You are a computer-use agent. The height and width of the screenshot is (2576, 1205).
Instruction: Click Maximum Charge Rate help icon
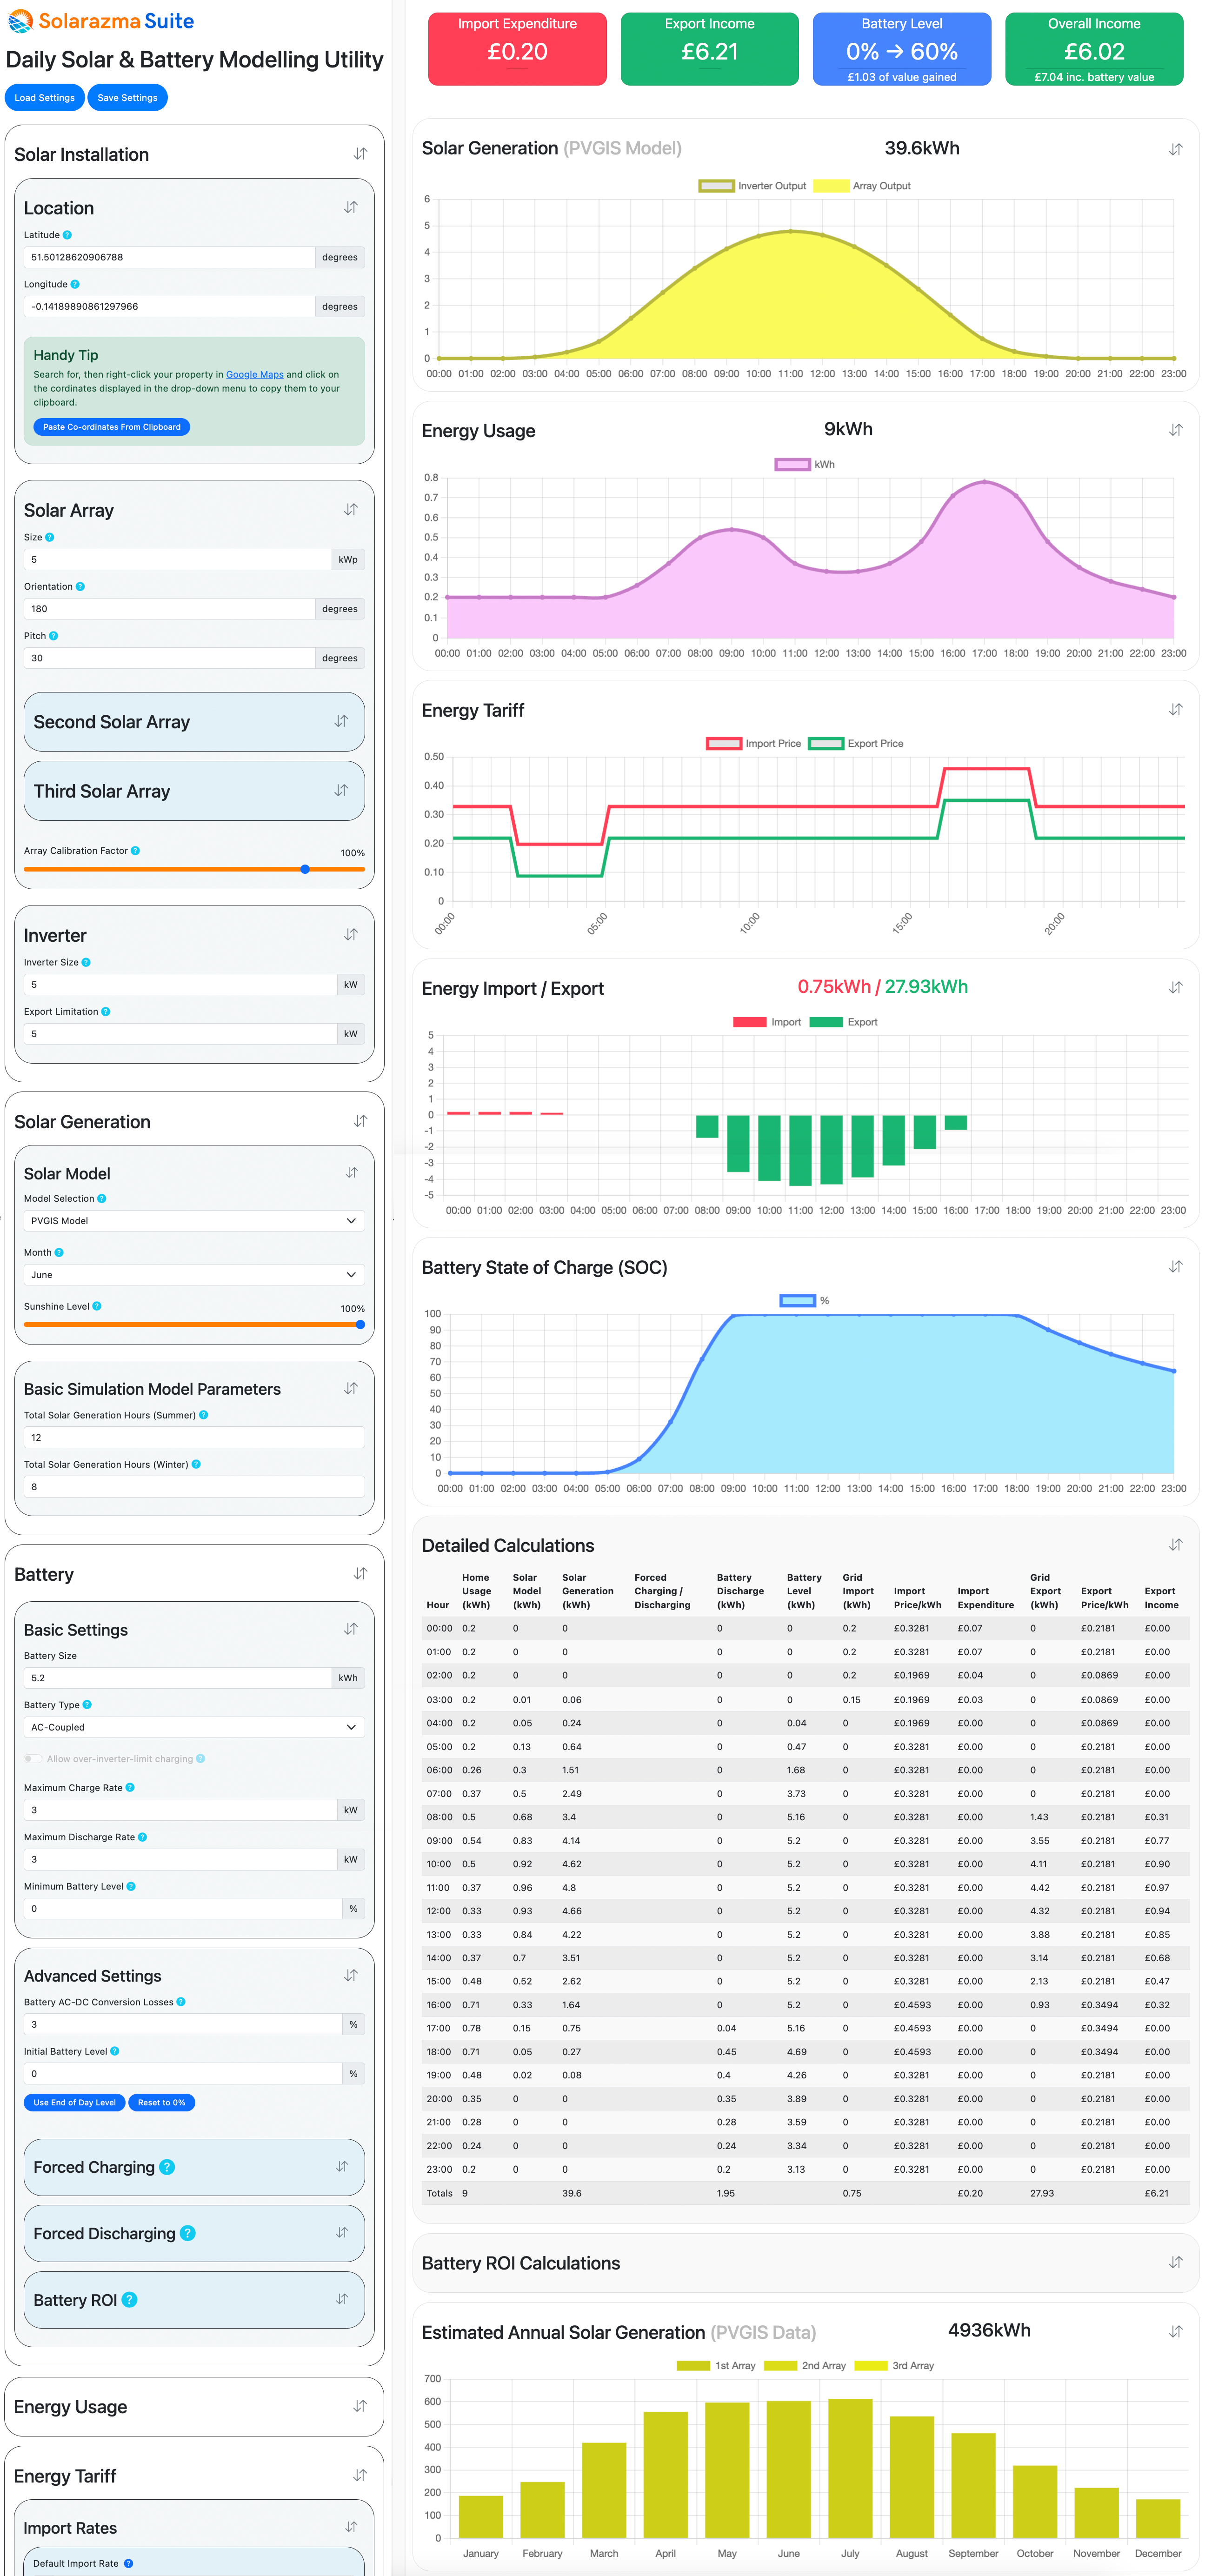130,1787
